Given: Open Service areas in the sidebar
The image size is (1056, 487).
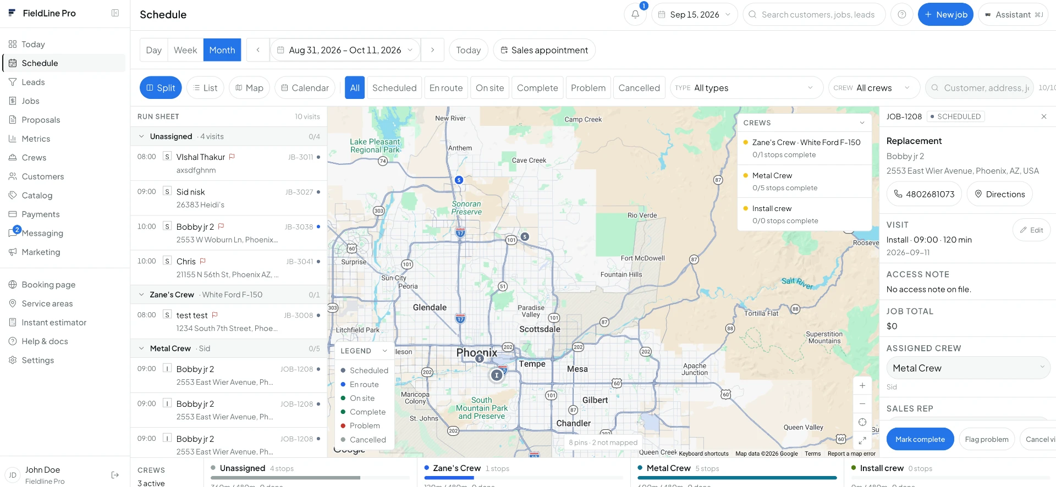Looking at the screenshot, I should click(x=64, y=303).
